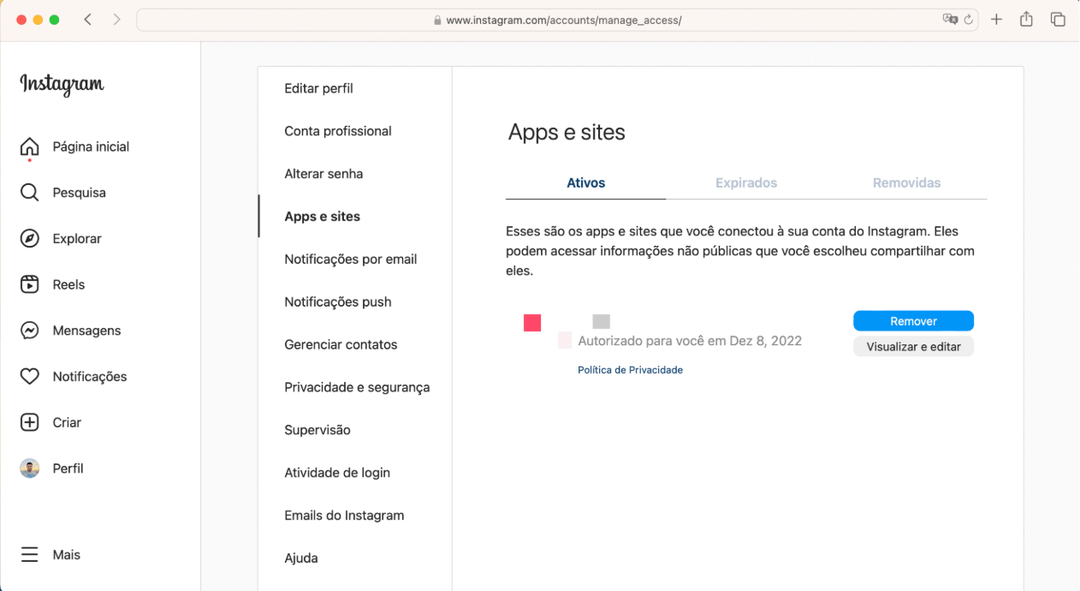Viewport: 1080px width, 591px height.
Task: Reload the page in Safari
Action: click(969, 20)
